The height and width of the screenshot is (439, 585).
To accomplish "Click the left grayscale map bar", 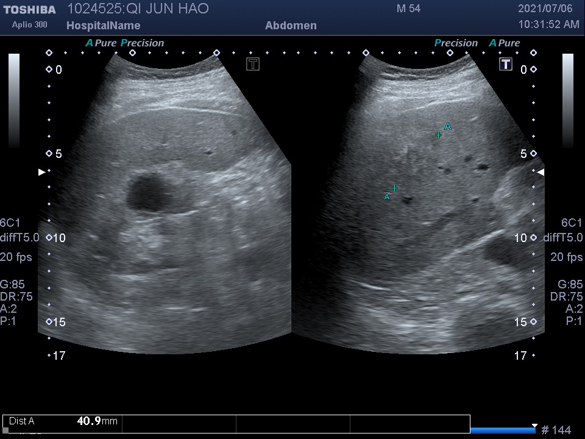I will tap(13, 101).
